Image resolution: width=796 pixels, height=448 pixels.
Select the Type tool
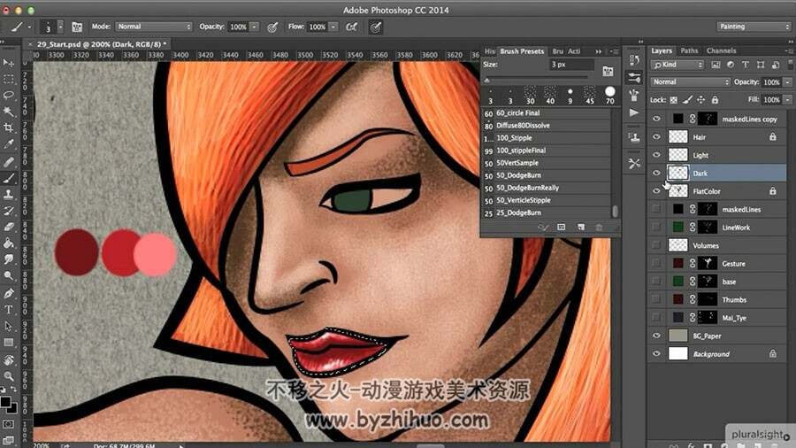pos(9,309)
